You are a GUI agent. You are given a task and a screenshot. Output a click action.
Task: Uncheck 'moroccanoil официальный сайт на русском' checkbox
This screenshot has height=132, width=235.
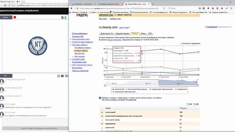(x=102, y=116)
